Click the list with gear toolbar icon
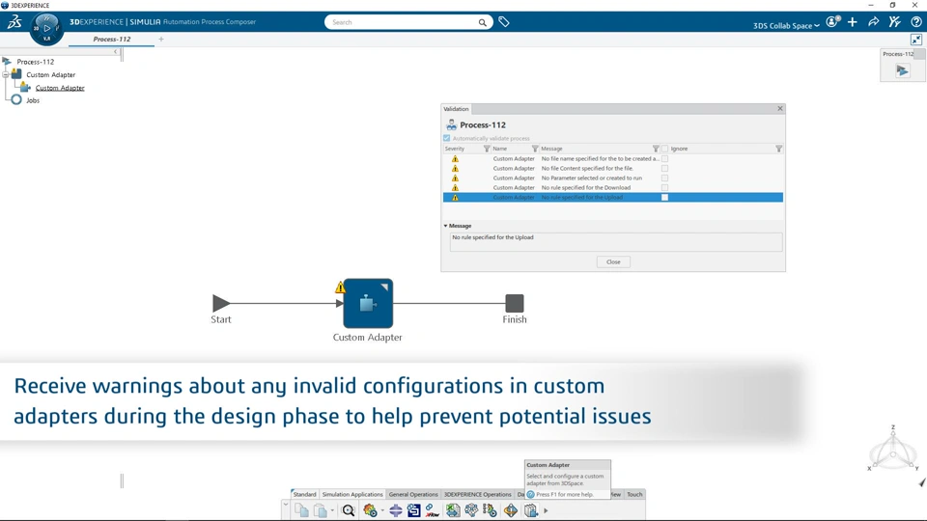The height and width of the screenshot is (521, 927). pyautogui.click(x=491, y=510)
